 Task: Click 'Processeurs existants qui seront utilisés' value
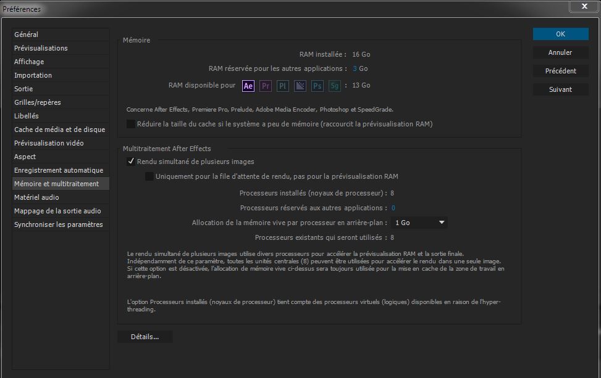(392, 237)
